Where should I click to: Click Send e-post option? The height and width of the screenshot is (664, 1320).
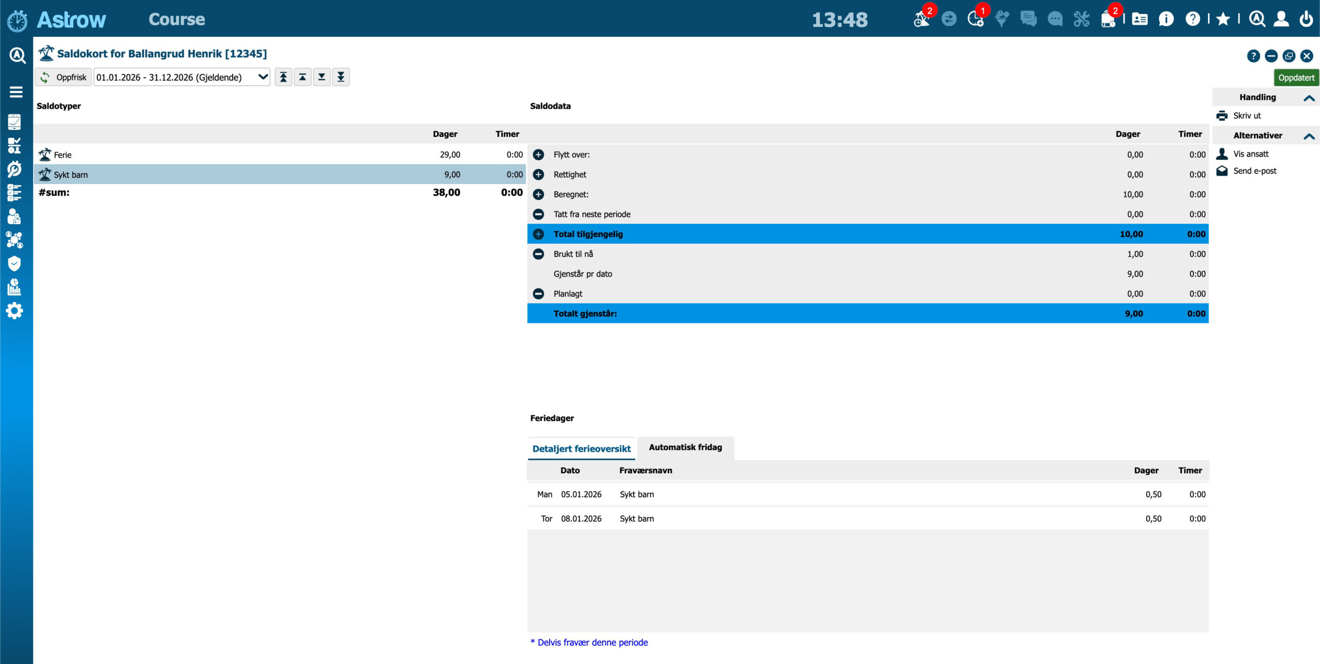click(1254, 171)
